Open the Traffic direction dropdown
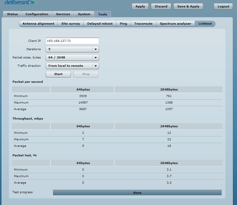The image size is (237, 205). (x=72, y=66)
